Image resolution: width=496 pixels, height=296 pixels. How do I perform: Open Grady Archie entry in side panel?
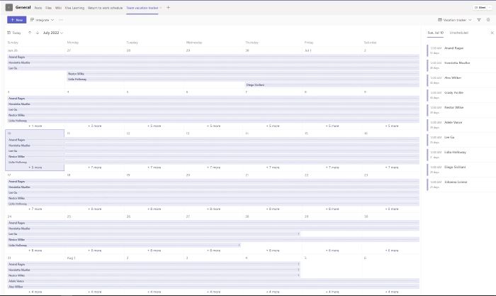click(x=461, y=95)
